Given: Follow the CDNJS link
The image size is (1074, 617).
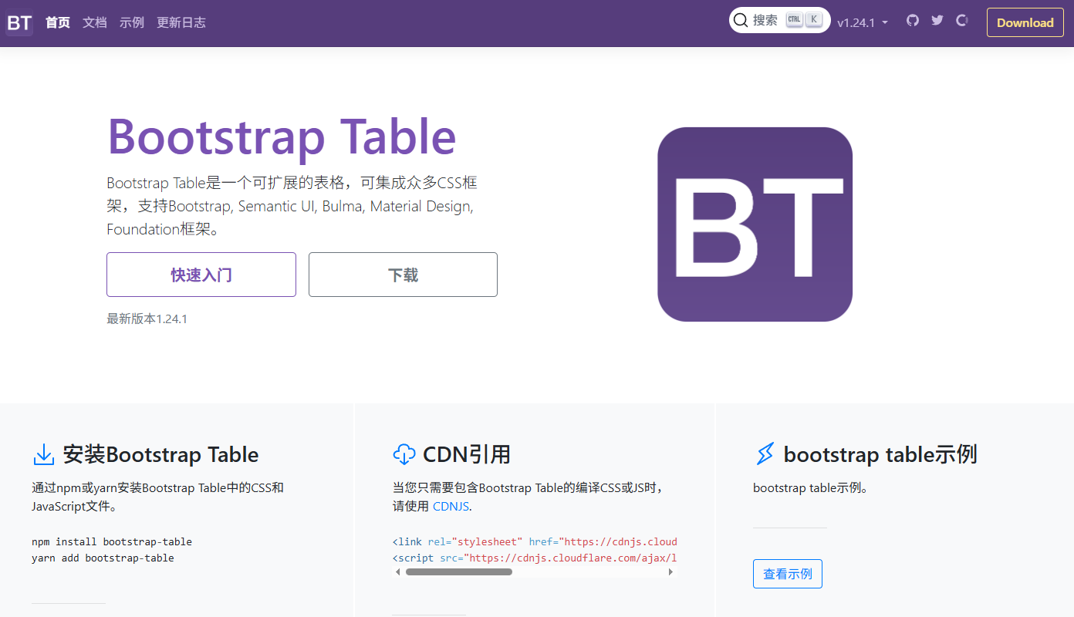Looking at the screenshot, I should coord(451,507).
